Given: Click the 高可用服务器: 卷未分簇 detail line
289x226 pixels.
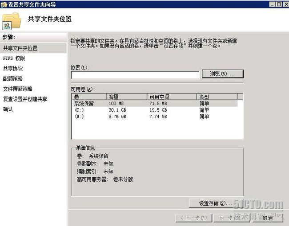Looking at the screenshot, I should coord(104,179).
